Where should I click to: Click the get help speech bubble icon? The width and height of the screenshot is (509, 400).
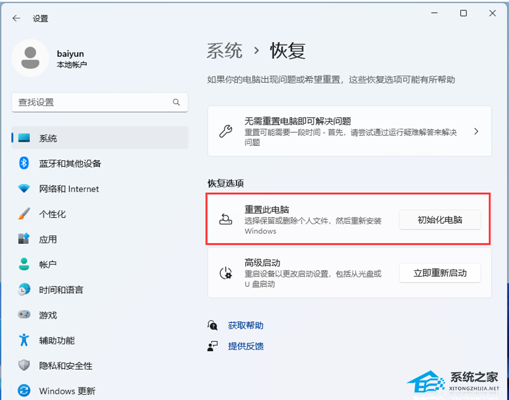click(x=212, y=325)
